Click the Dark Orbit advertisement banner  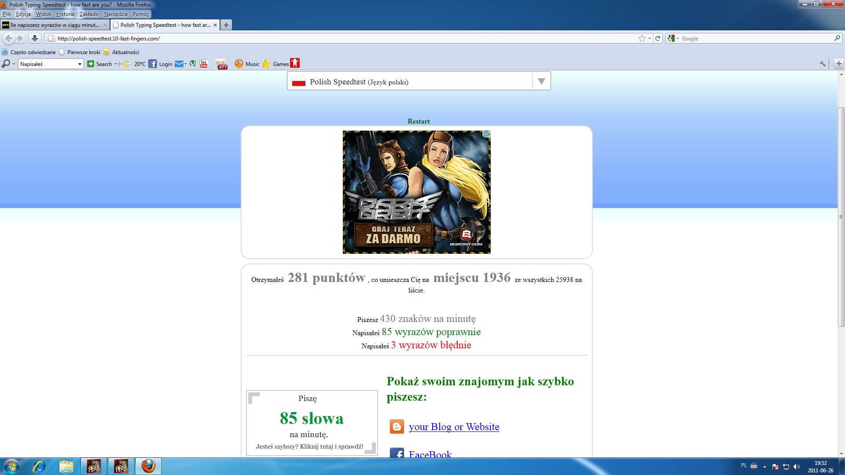point(416,192)
